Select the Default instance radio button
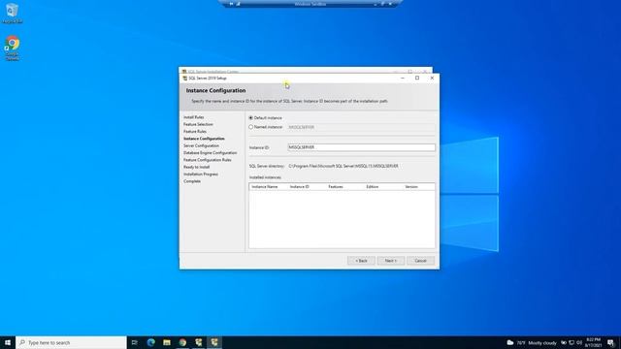The image size is (621, 349). 250,118
